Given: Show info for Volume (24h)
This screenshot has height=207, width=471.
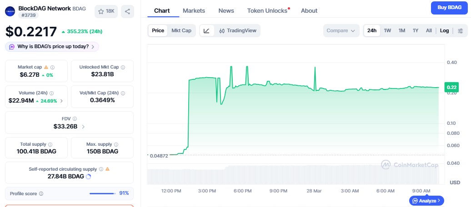Looking at the screenshot, I should 52,93.
